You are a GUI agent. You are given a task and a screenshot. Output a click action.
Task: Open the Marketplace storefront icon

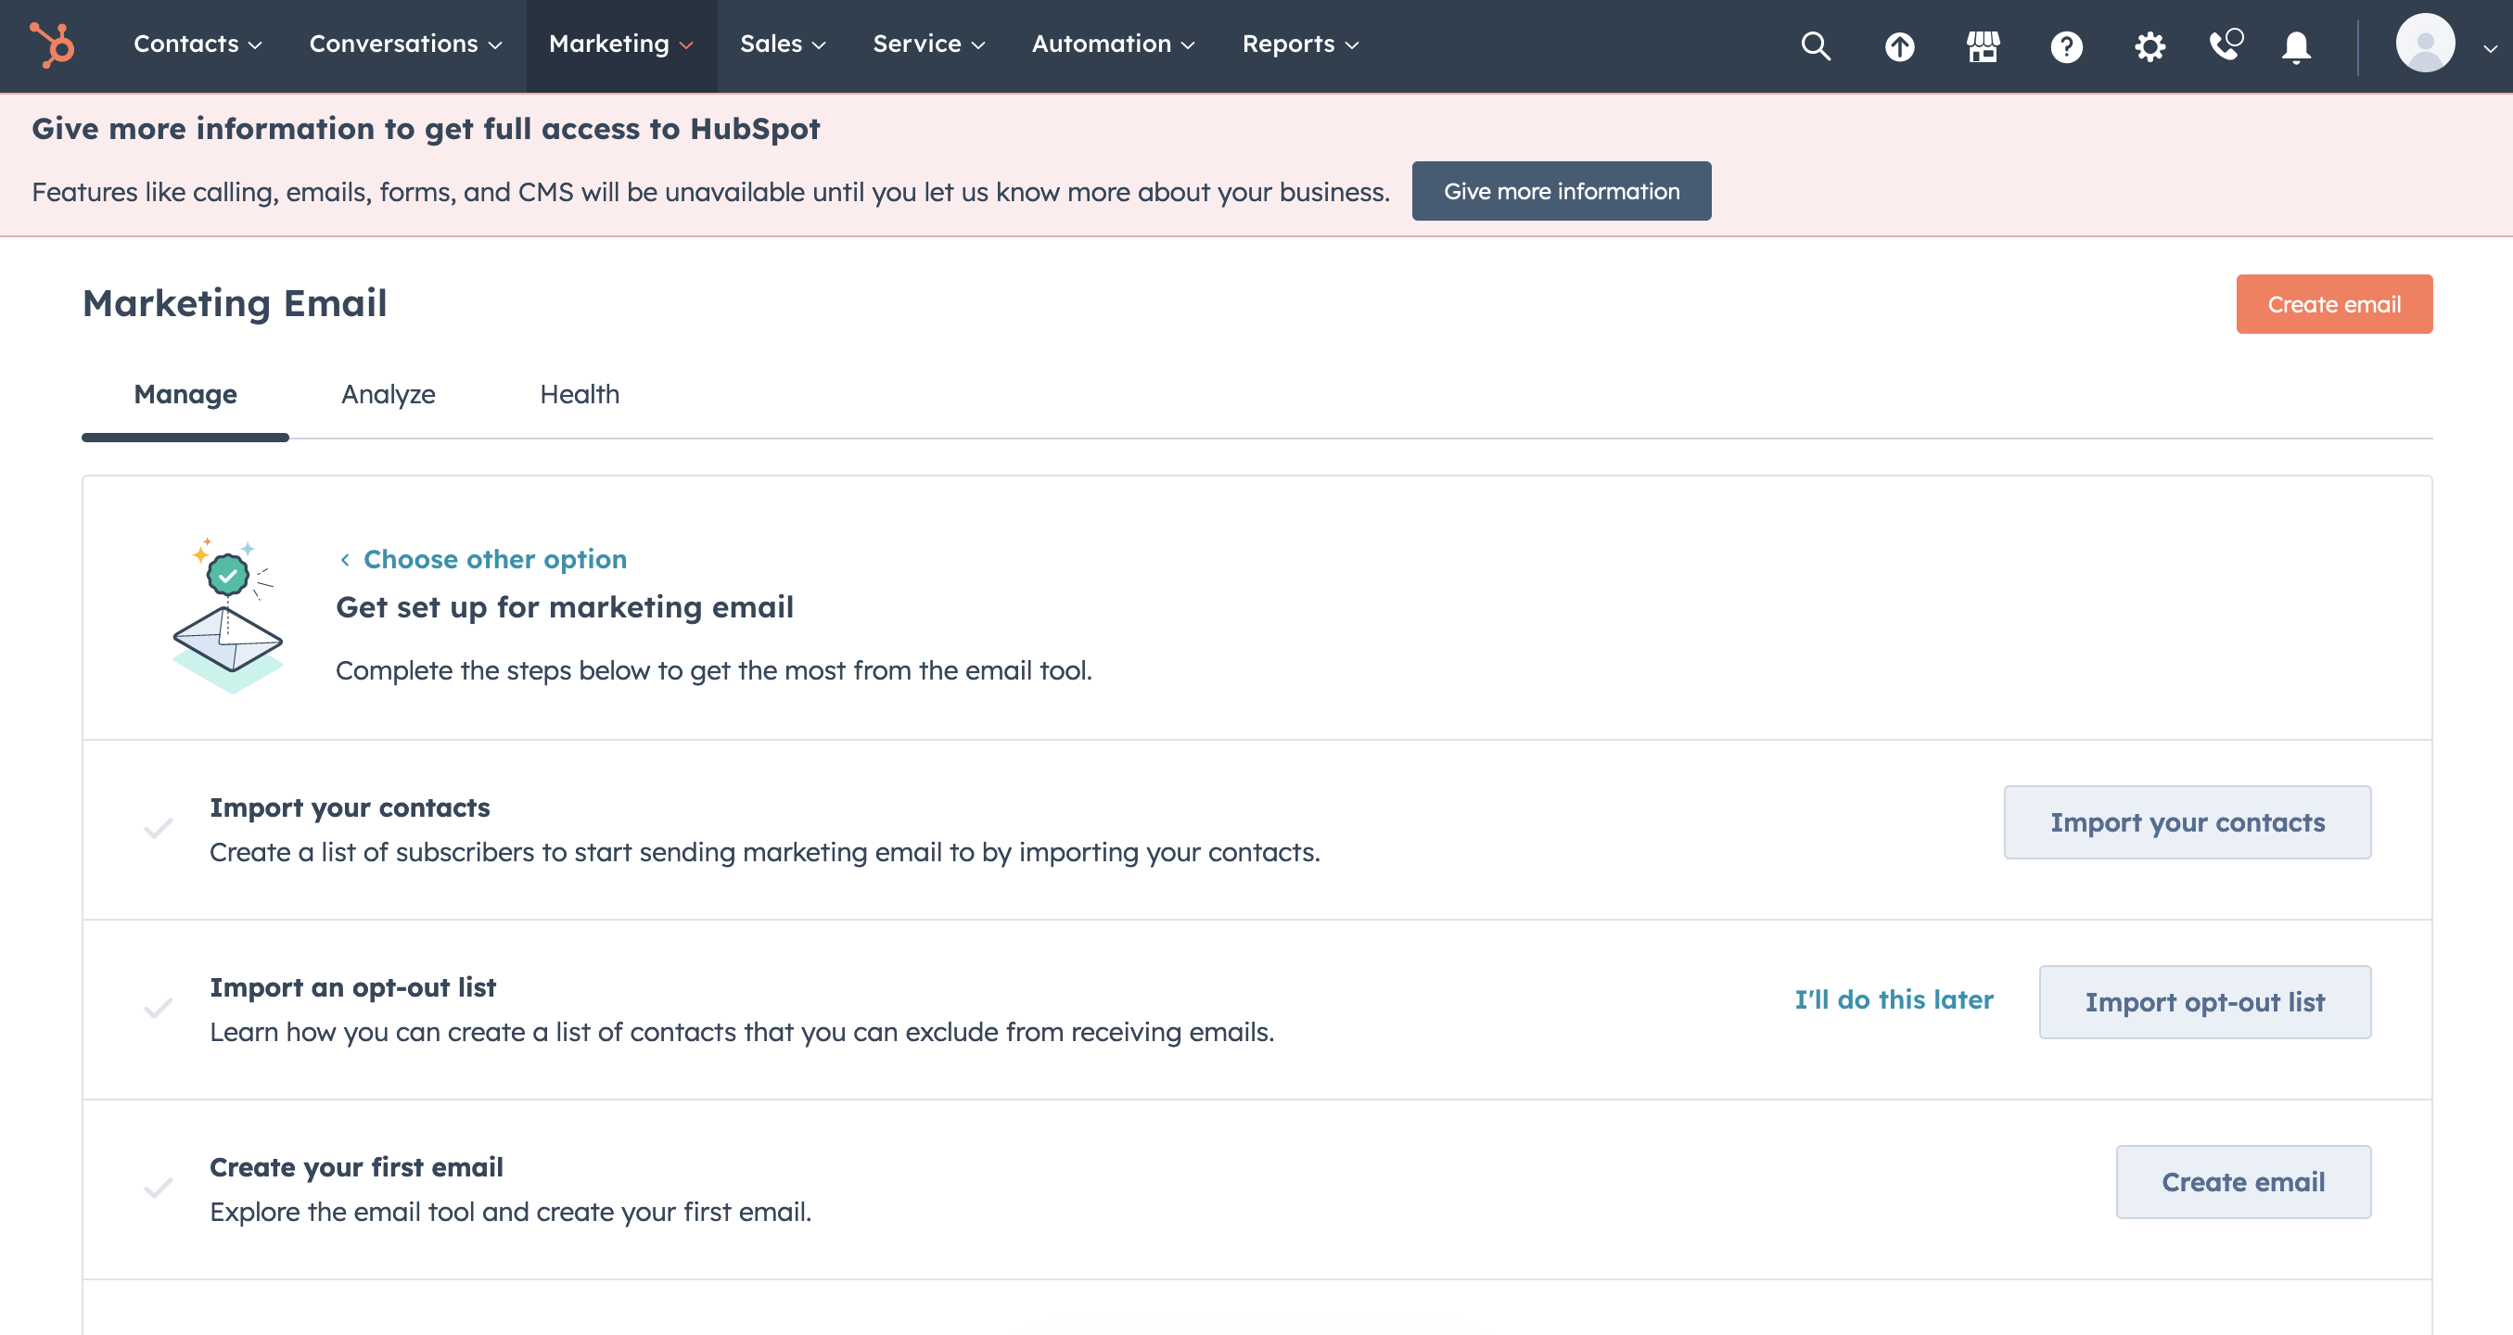1983,45
